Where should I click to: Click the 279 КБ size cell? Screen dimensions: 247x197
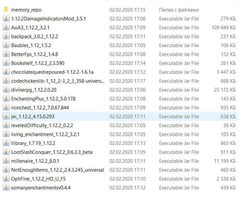tap(228, 19)
